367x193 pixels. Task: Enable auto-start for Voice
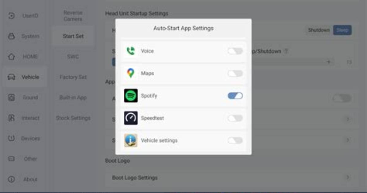tap(235, 51)
